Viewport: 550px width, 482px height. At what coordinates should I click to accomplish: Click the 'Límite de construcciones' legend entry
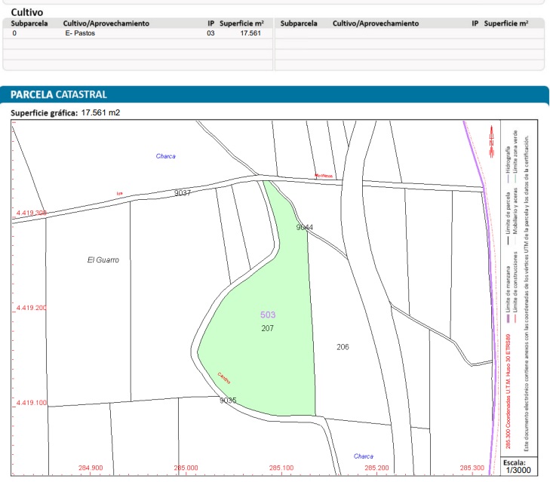(515, 276)
